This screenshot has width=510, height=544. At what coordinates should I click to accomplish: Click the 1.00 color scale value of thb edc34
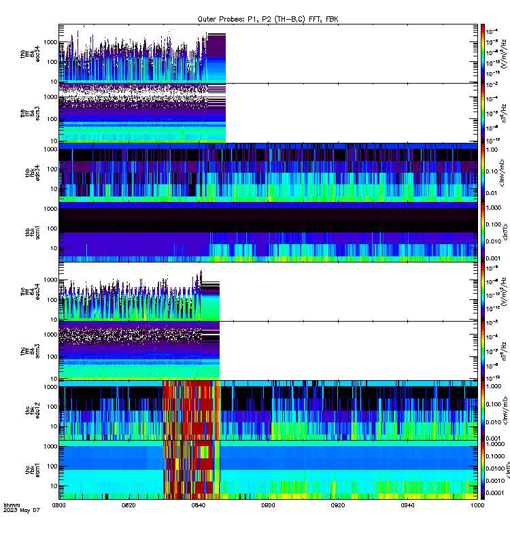492,150
